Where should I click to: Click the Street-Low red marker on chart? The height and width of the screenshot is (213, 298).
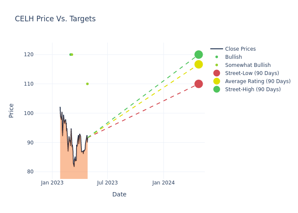tap(198, 84)
